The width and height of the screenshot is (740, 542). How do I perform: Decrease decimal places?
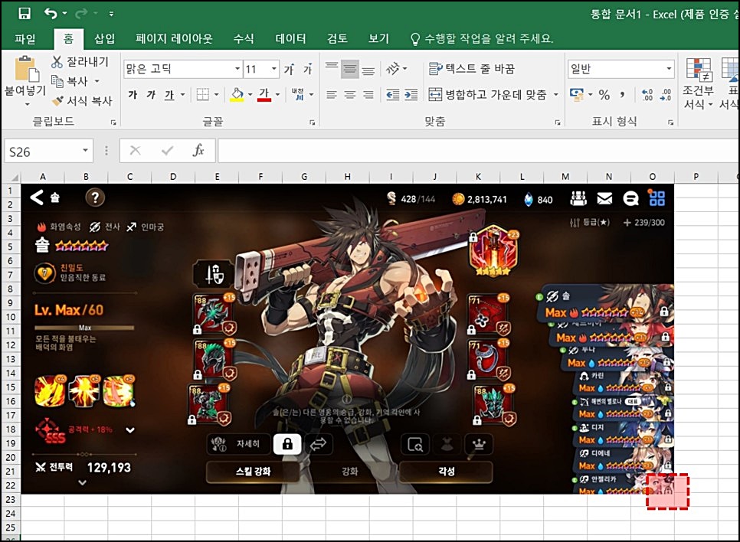pyautogui.click(x=666, y=95)
